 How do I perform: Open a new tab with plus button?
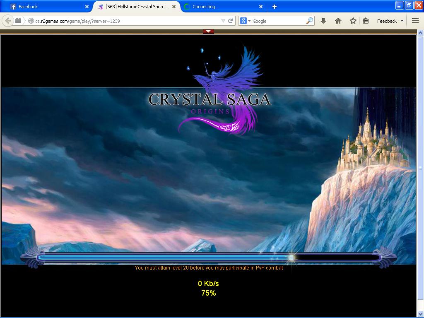(x=274, y=7)
